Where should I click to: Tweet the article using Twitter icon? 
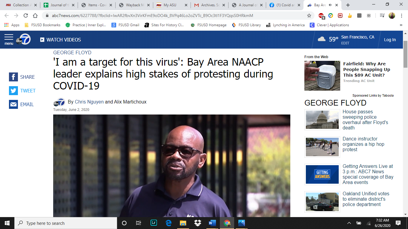[13, 91]
